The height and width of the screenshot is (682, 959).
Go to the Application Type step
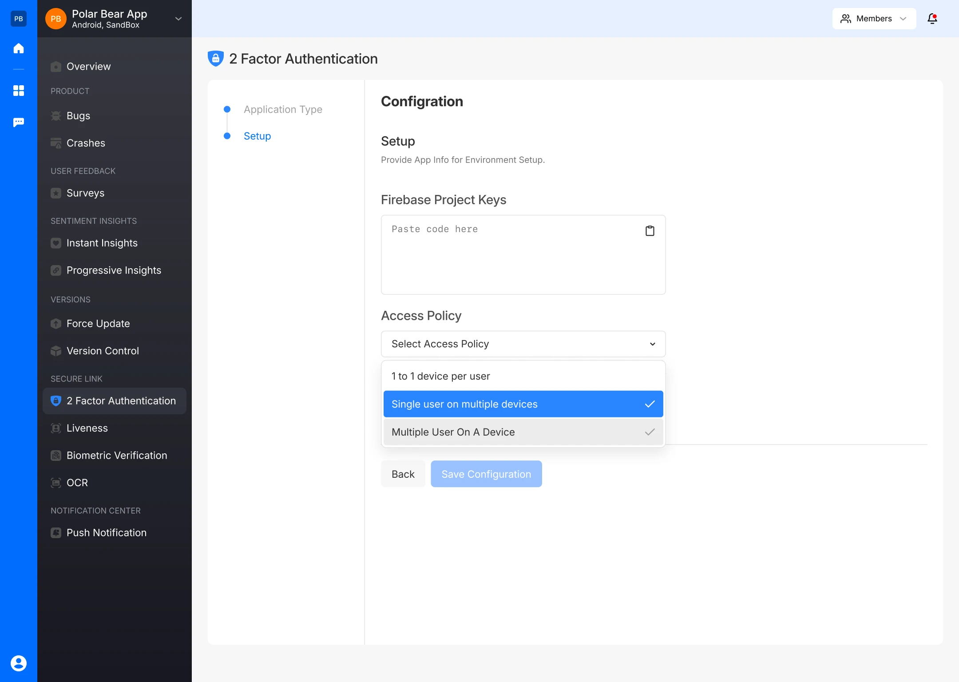click(283, 109)
